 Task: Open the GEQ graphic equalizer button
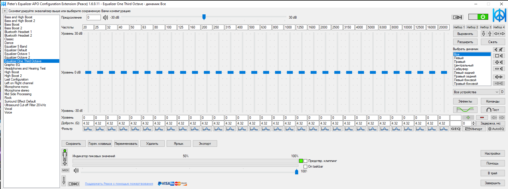point(456,129)
